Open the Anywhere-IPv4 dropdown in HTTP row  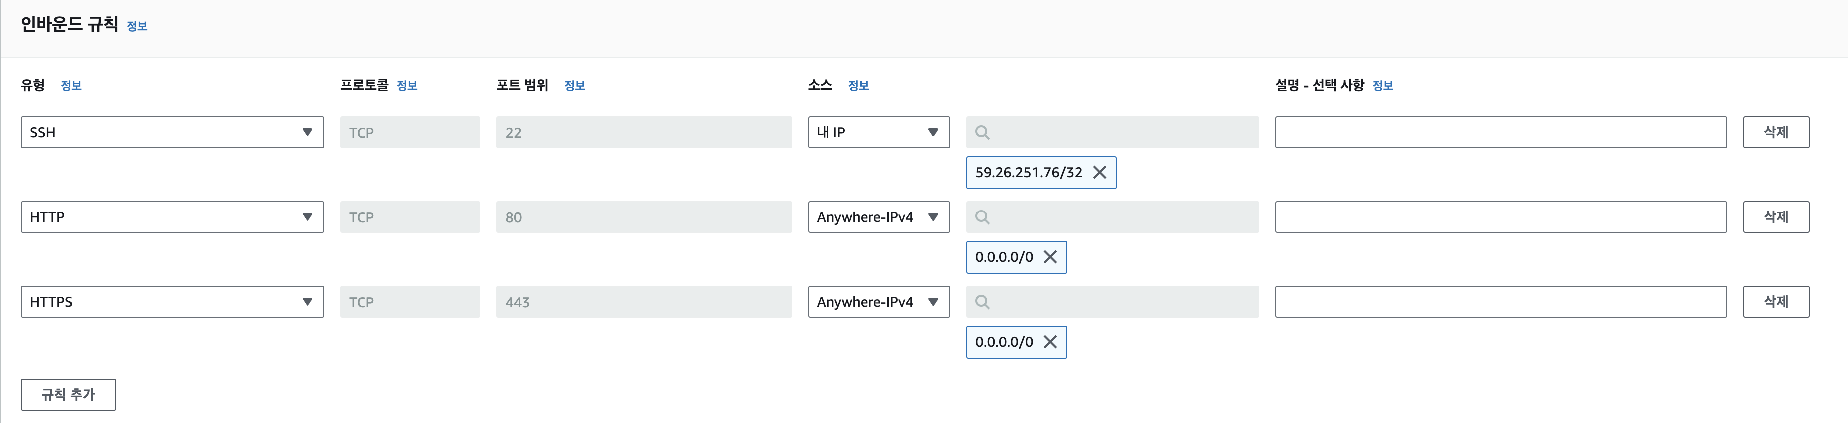[x=879, y=216]
